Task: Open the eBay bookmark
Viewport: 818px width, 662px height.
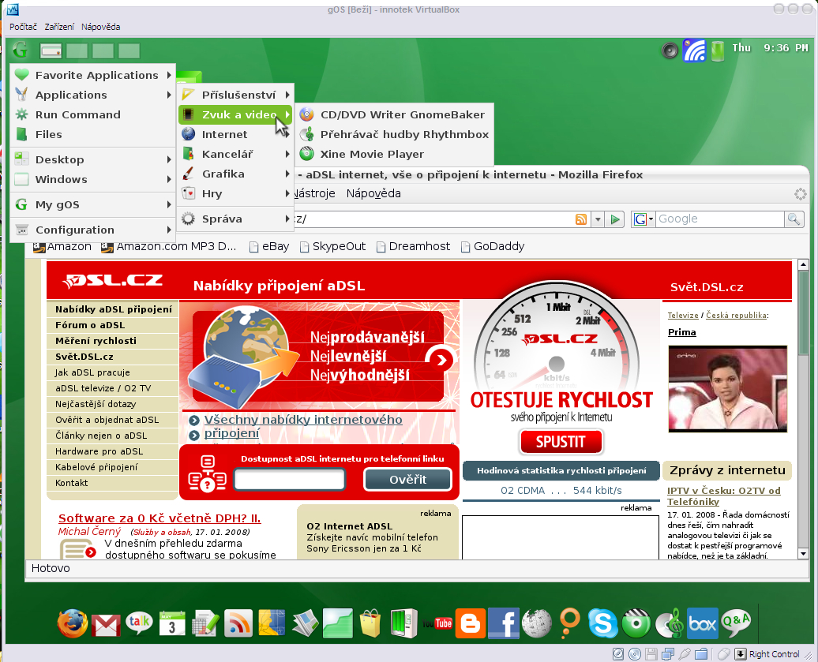Action: pyautogui.click(x=270, y=246)
